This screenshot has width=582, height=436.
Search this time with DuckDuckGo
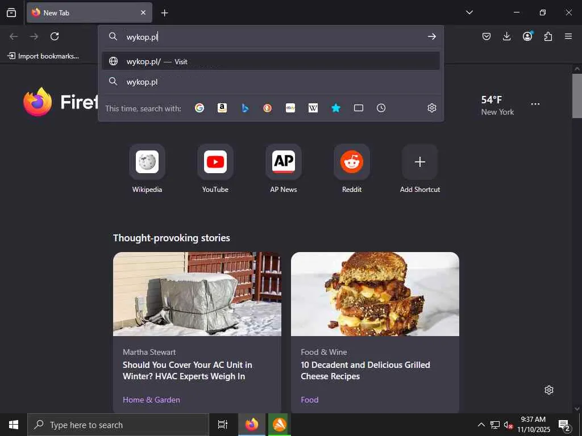tap(268, 108)
